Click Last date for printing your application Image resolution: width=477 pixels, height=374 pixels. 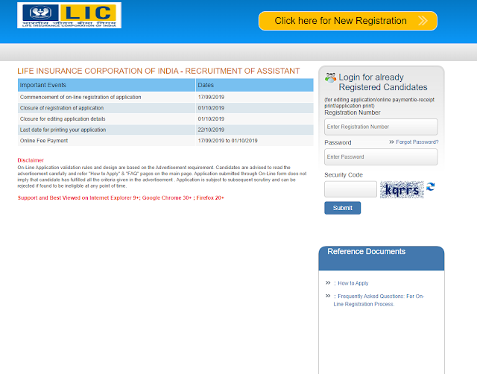click(x=63, y=130)
